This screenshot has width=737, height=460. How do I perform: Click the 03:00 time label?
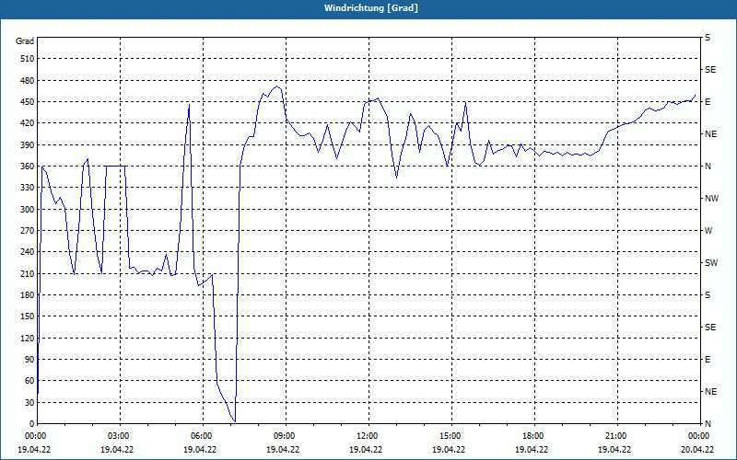click(120, 435)
